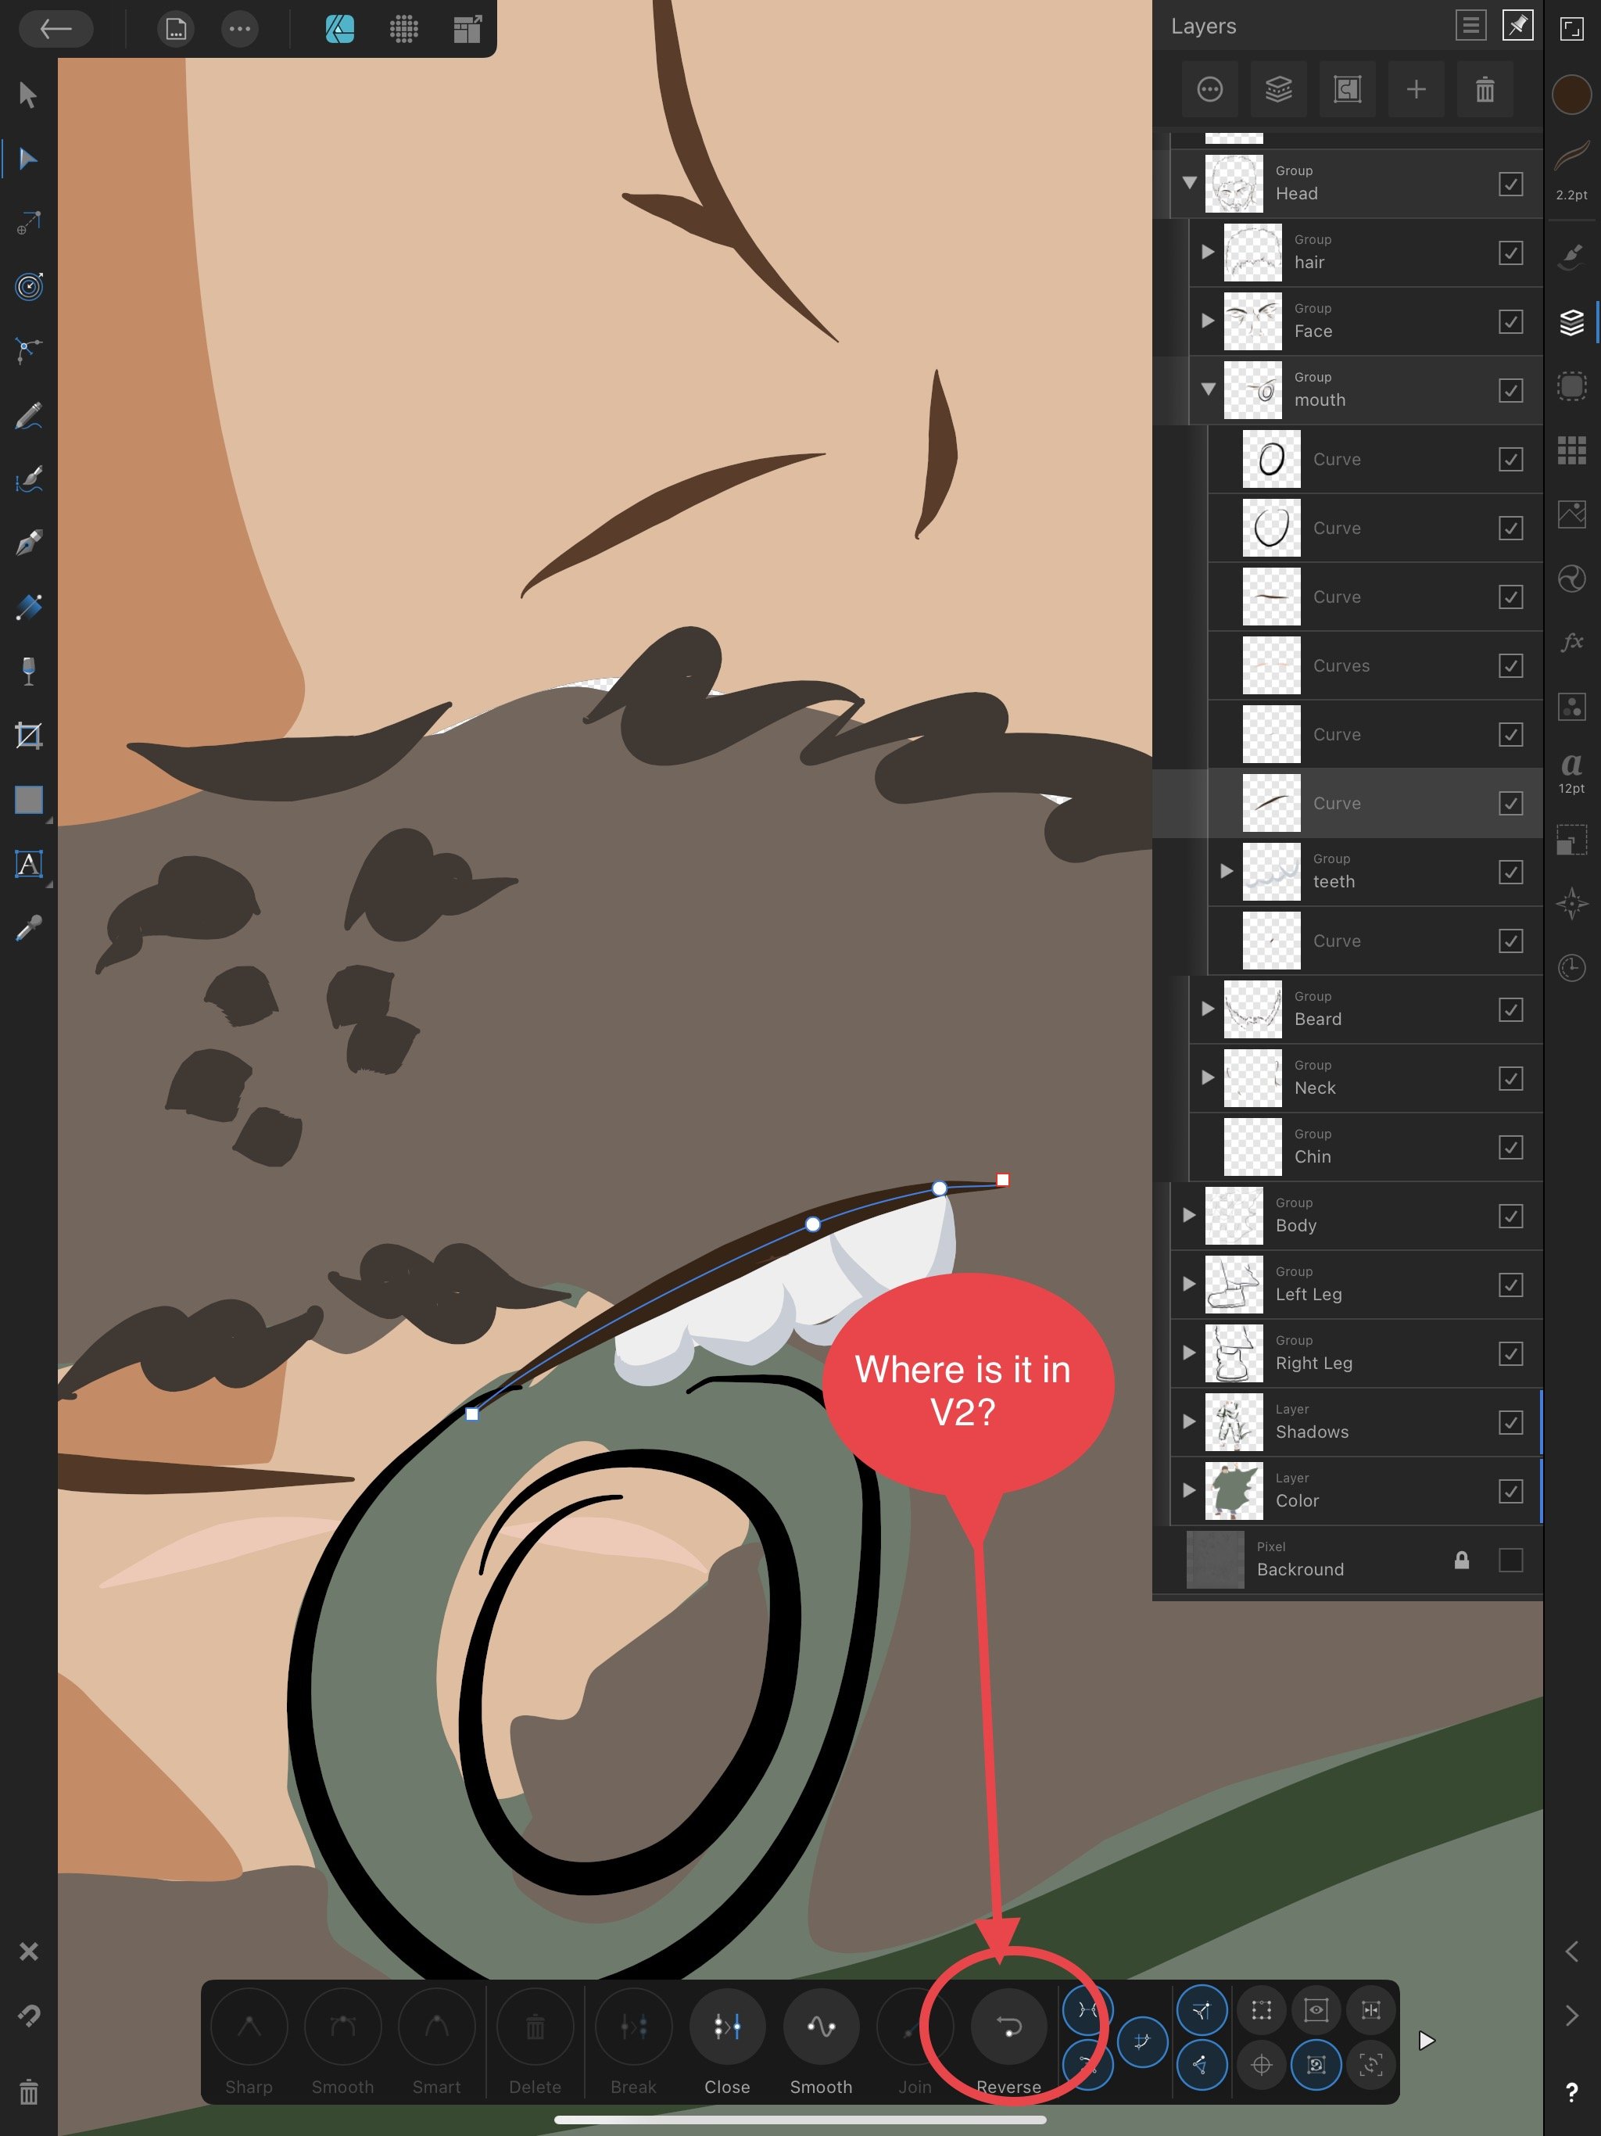Toggle visibility checkbox of Face group
Screen dimensions: 1601x2136
tap(1510, 321)
